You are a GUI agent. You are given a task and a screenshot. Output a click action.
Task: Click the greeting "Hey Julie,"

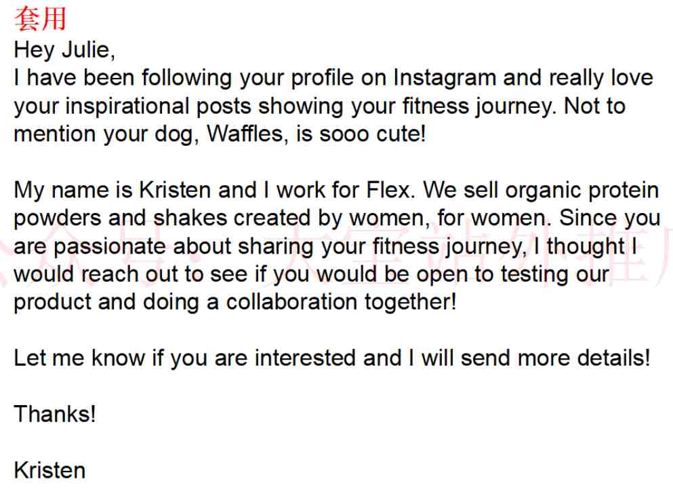[x=64, y=50]
